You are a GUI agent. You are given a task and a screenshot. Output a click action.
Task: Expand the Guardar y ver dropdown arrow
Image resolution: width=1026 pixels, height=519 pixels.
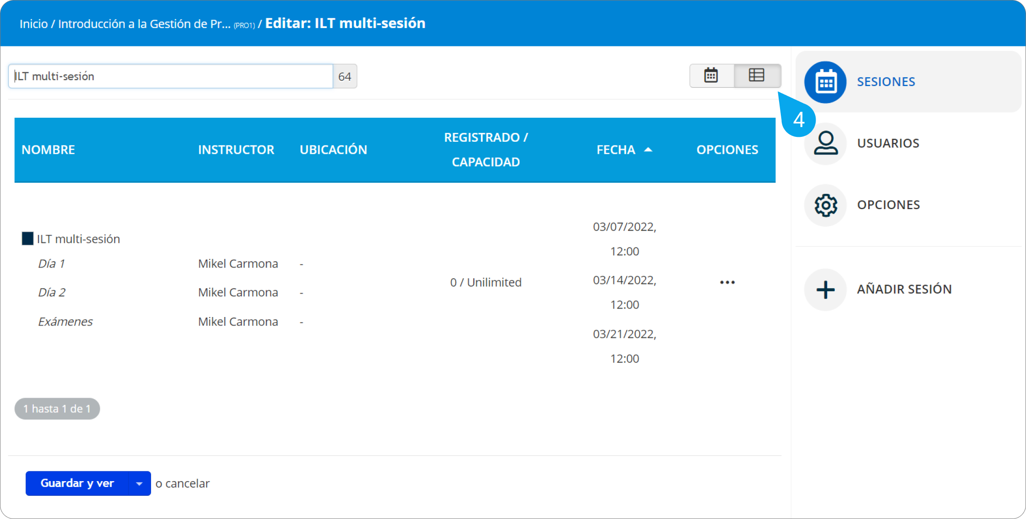click(139, 484)
